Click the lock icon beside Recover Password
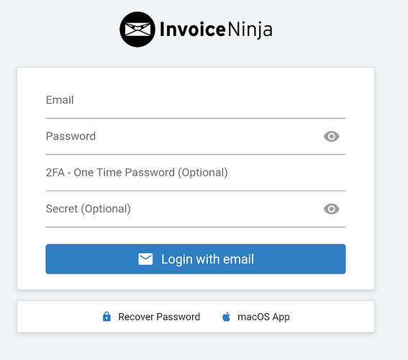Image resolution: width=408 pixels, height=360 pixels. tap(106, 317)
